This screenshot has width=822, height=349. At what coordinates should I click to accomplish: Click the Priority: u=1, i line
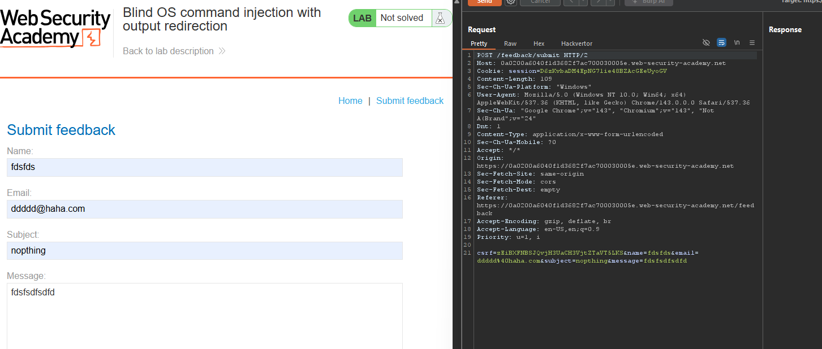coord(508,237)
